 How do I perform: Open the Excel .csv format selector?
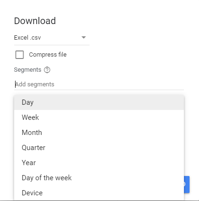(x=52, y=38)
